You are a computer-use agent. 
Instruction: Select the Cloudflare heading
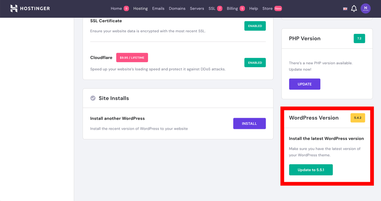pos(101,58)
